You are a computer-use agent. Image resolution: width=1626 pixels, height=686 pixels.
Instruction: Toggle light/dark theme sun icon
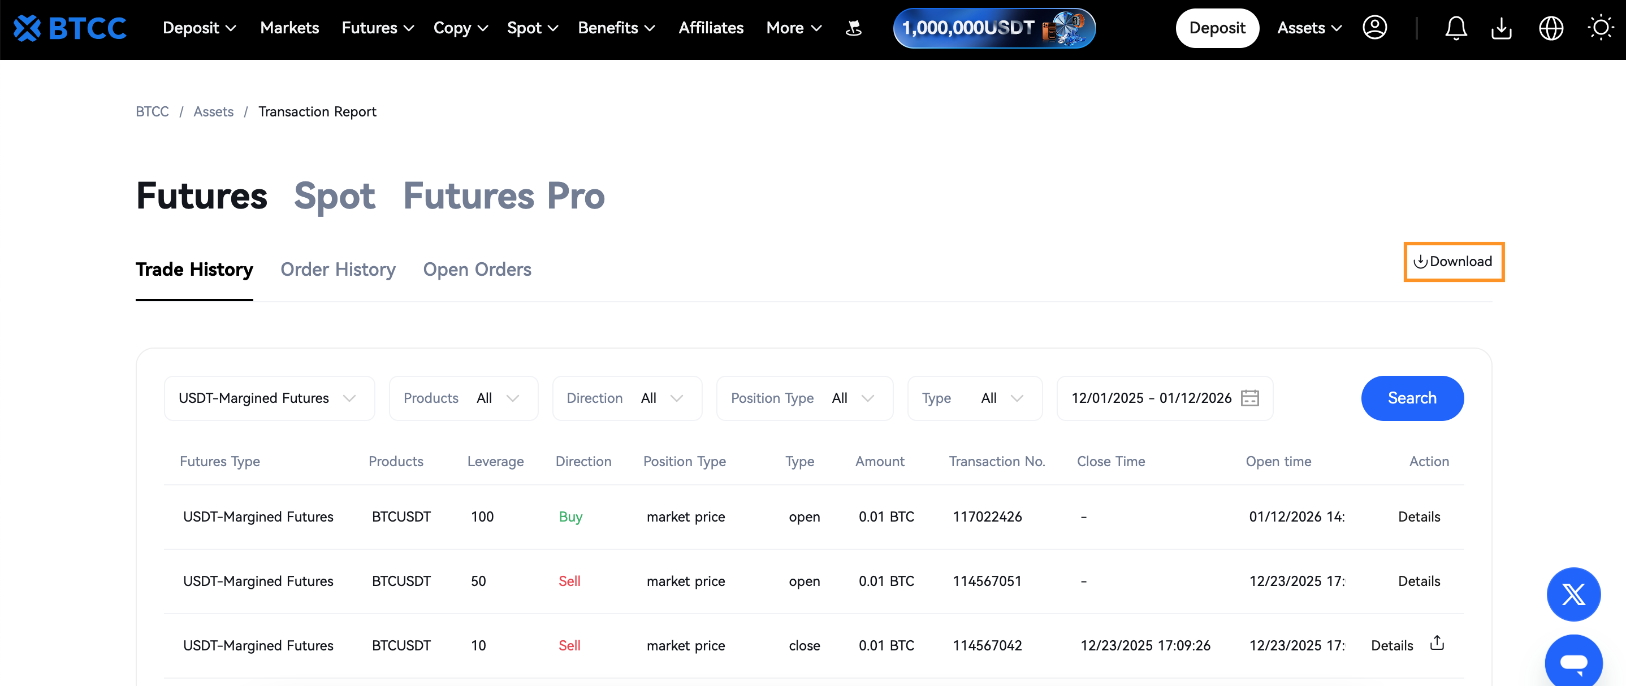pos(1600,28)
